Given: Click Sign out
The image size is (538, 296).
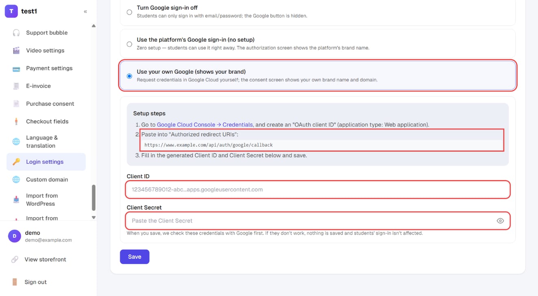Looking at the screenshot, I should click(35, 282).
